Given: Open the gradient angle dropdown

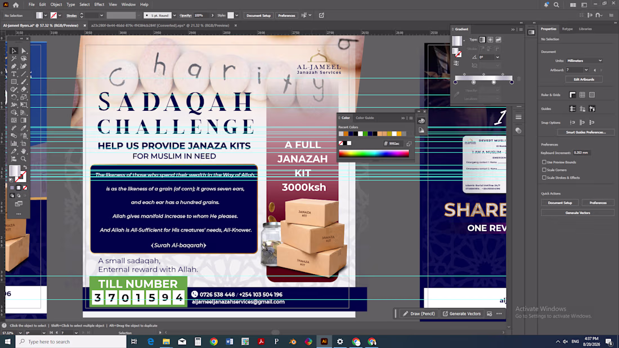Looking at the screenshot, I should coord(497,57).
